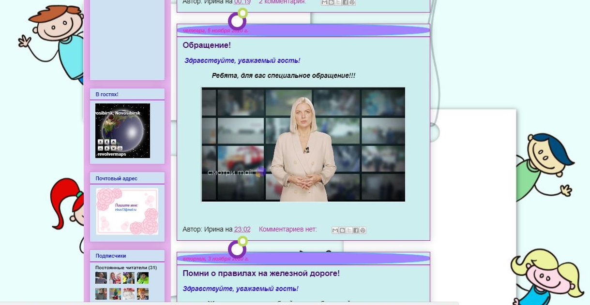Share the Обращение post to Twitter
Screen dimensions: 590x305
(x=349, y=231)
